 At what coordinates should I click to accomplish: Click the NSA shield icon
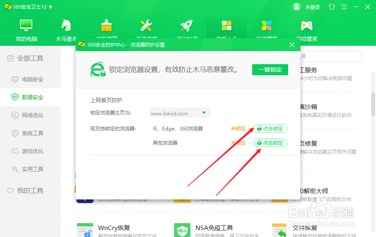point(182,230)
